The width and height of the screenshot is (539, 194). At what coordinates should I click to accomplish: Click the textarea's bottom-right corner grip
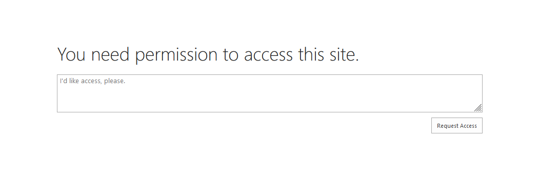478,108
